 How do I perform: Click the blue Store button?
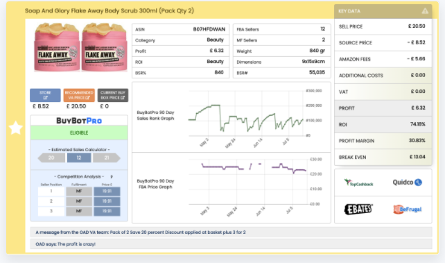coord(45,95)
